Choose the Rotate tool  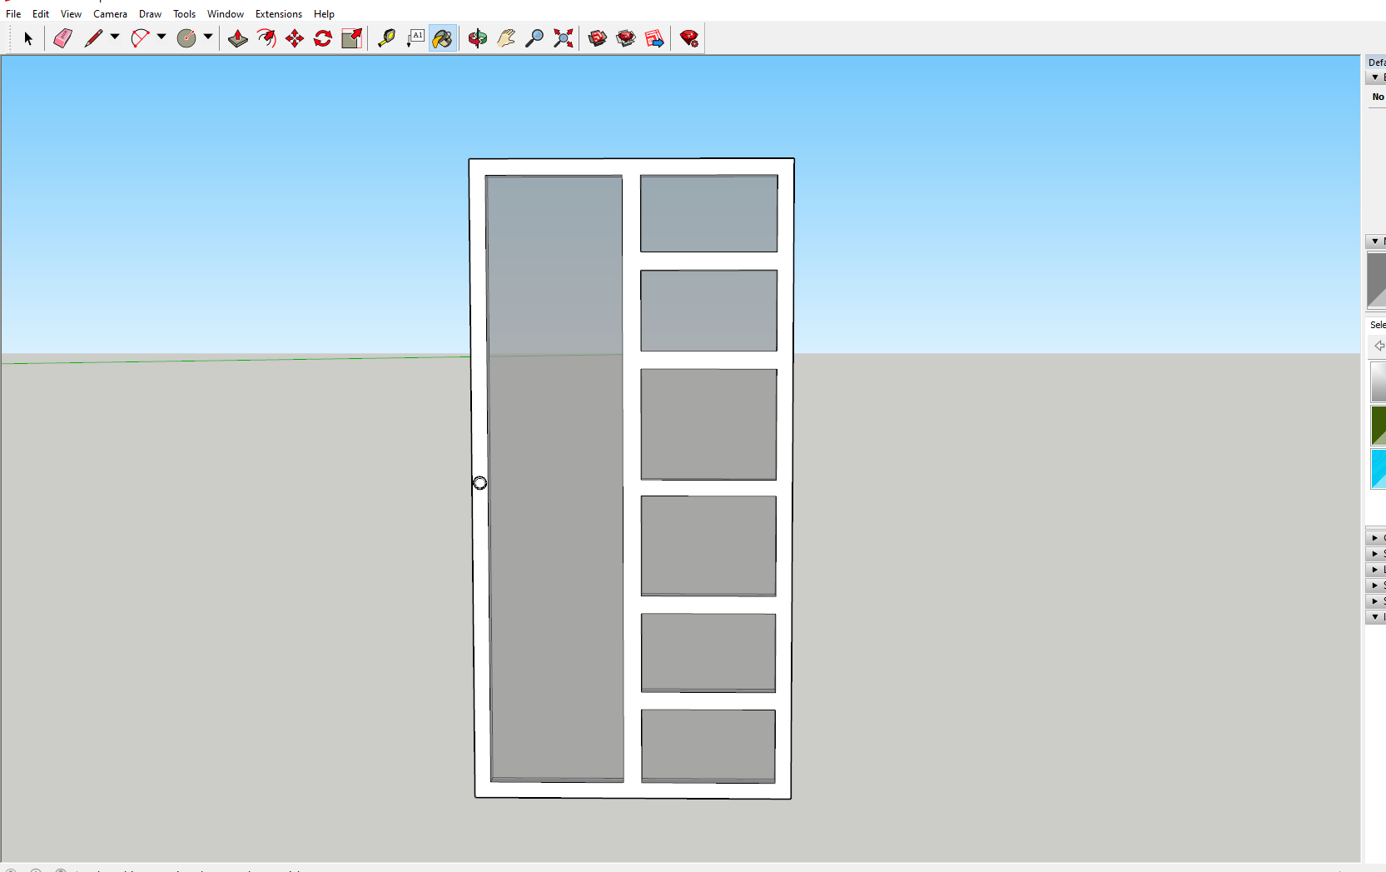(323, 38)
